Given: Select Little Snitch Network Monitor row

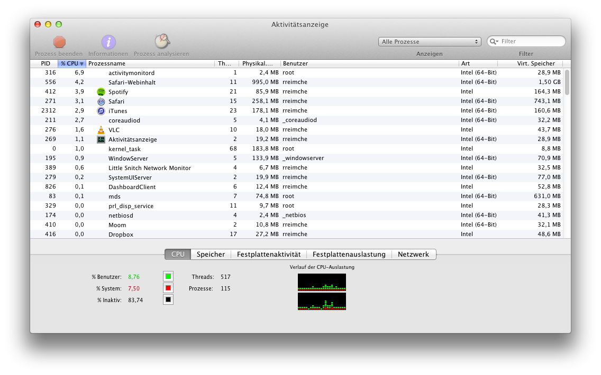Looking at the screenshot, I should pos(297,167).
